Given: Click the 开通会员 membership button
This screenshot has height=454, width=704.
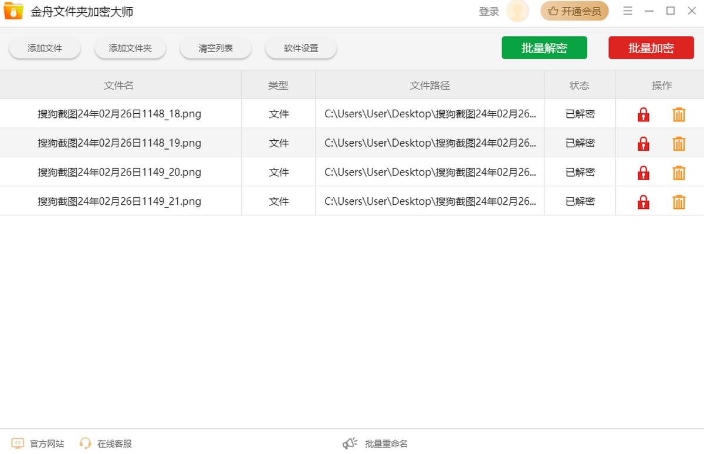Looking at the screenshot, I should pos(574,11).
